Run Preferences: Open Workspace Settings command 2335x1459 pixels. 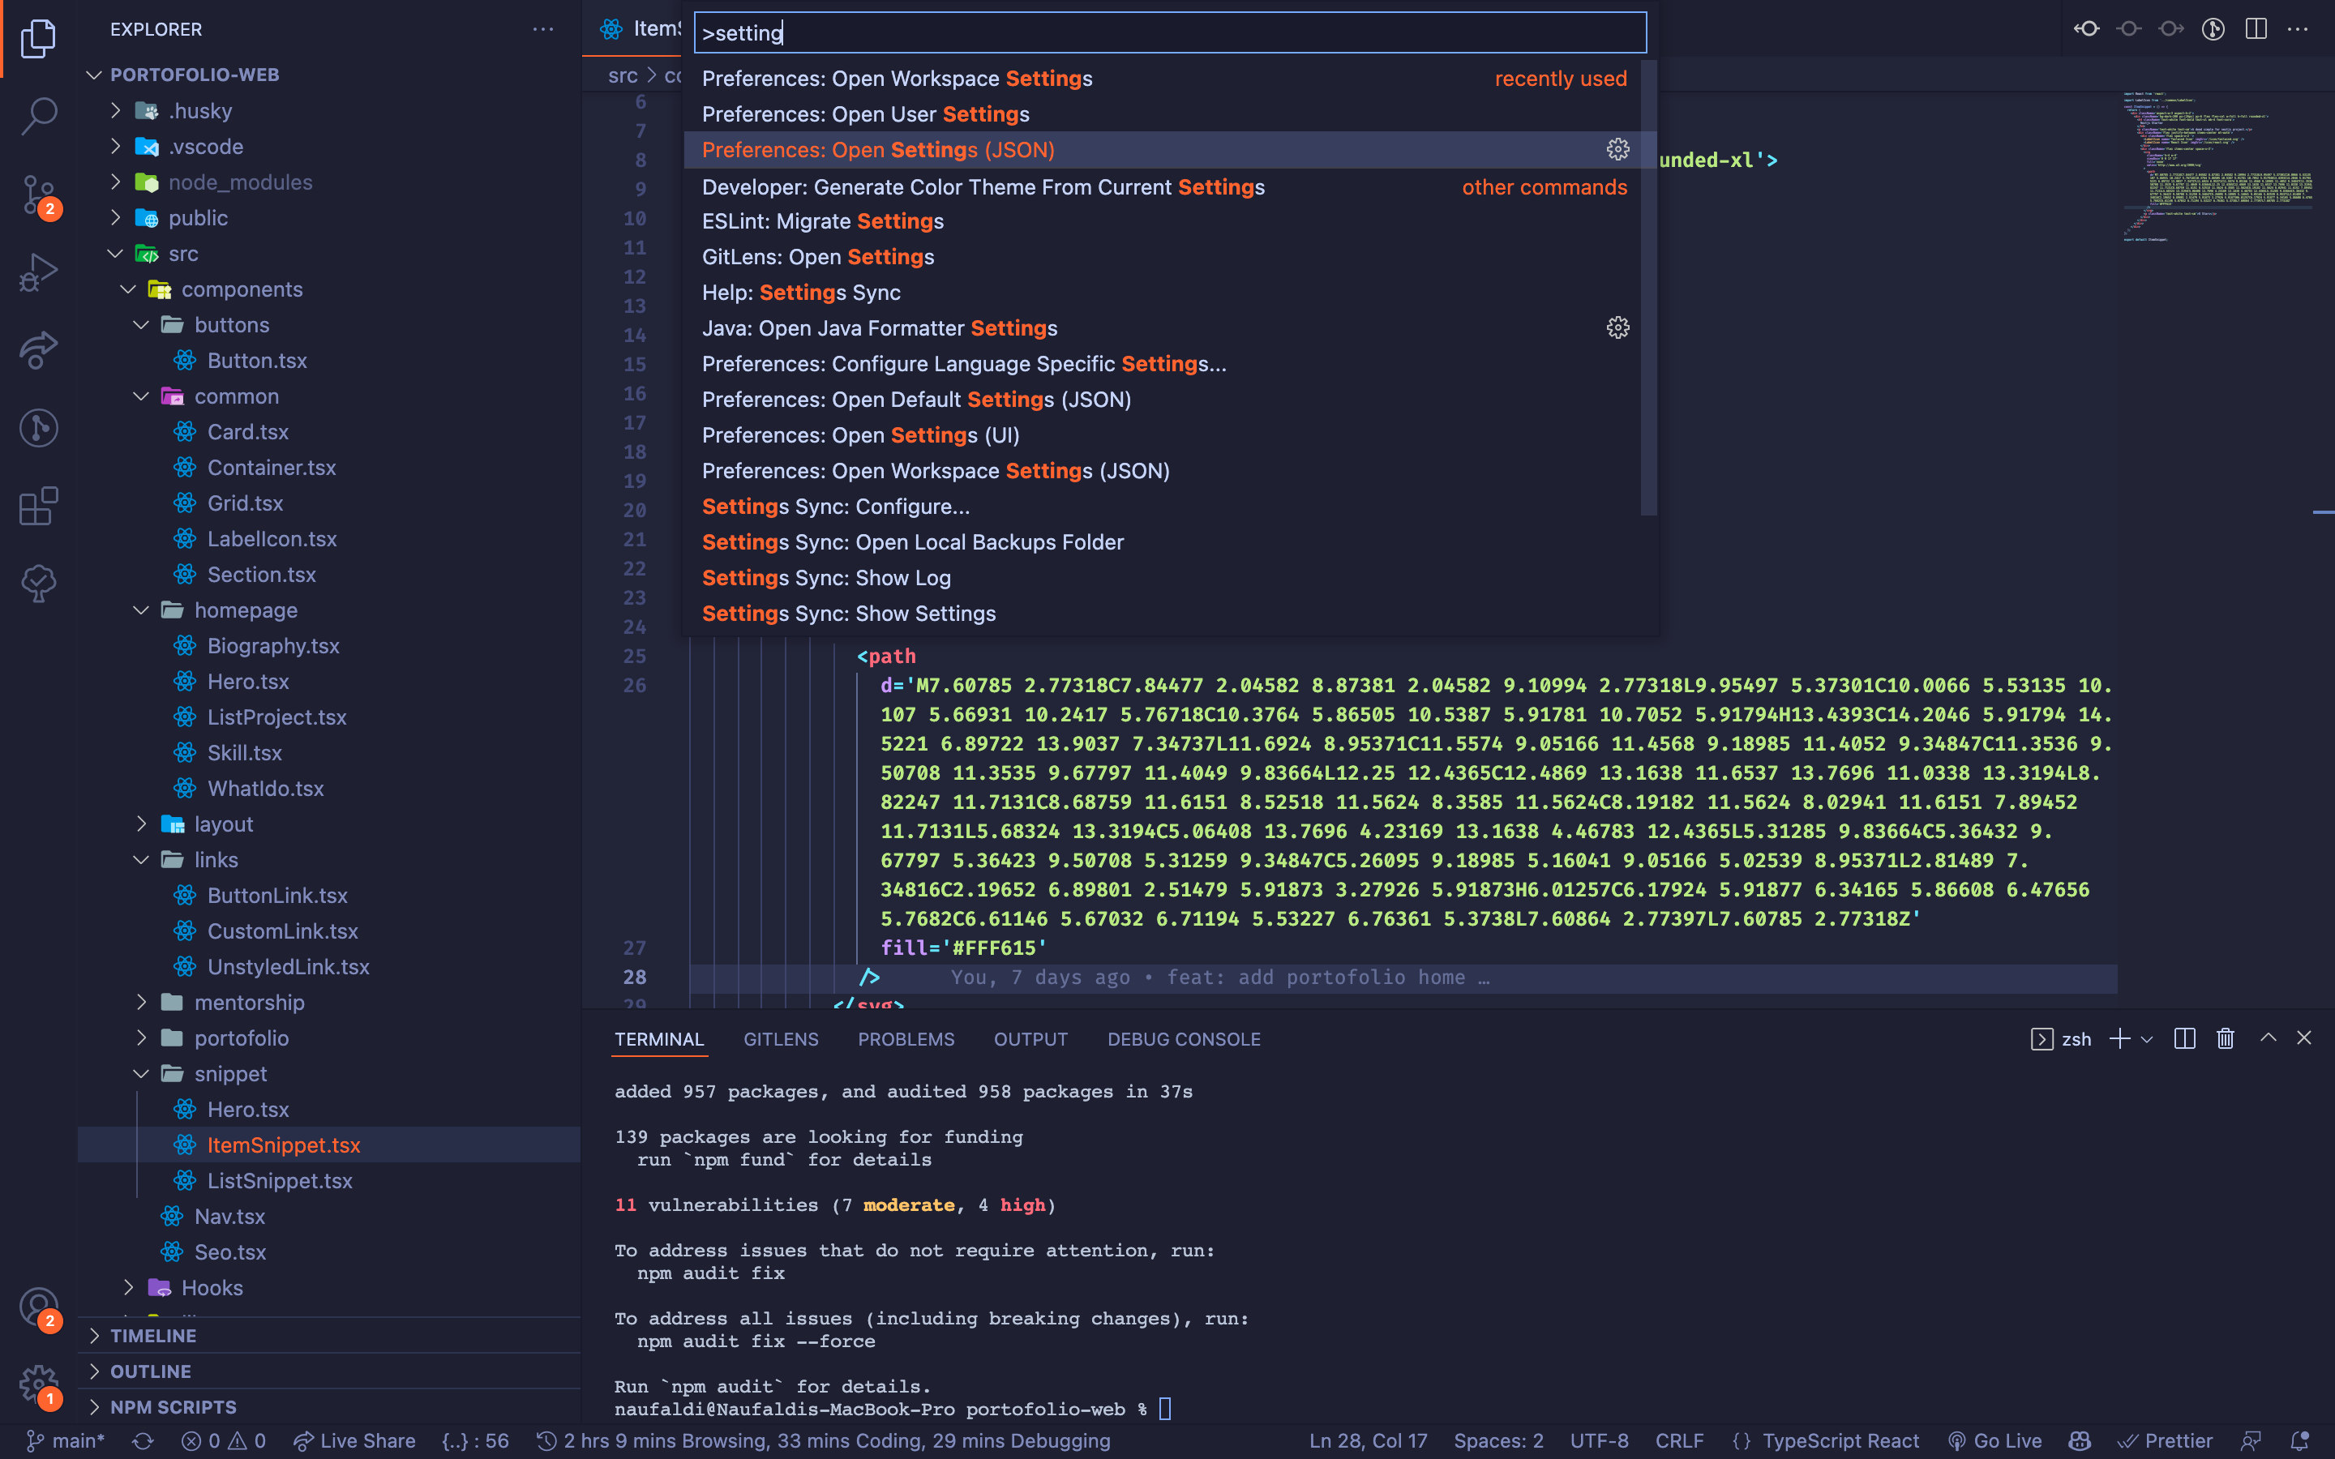point(1162,78)
